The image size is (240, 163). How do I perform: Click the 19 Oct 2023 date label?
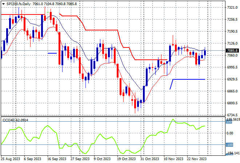(126, 159)
